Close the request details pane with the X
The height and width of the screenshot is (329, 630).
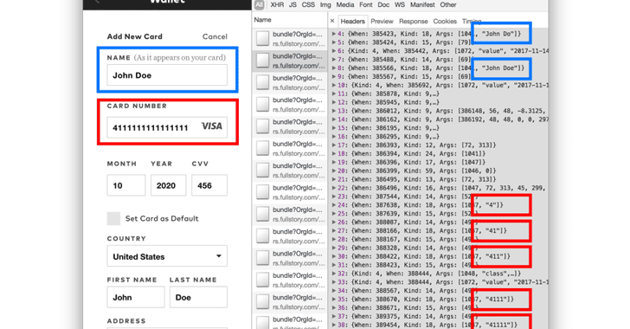coord(332,21)
